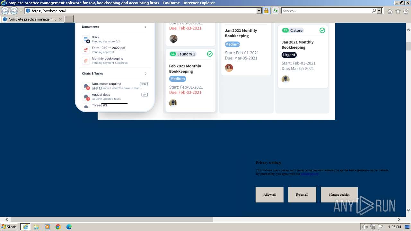411x231 pixels.
Task: Open Internet Explorer taskbar icon
Action: point(25,227)
